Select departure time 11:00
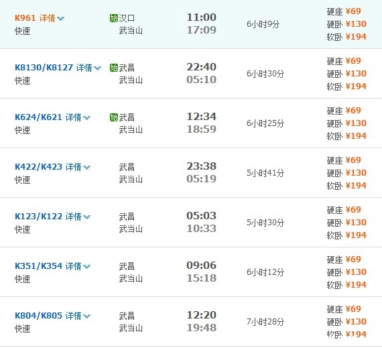382x348 pixels. click(202, 17)
